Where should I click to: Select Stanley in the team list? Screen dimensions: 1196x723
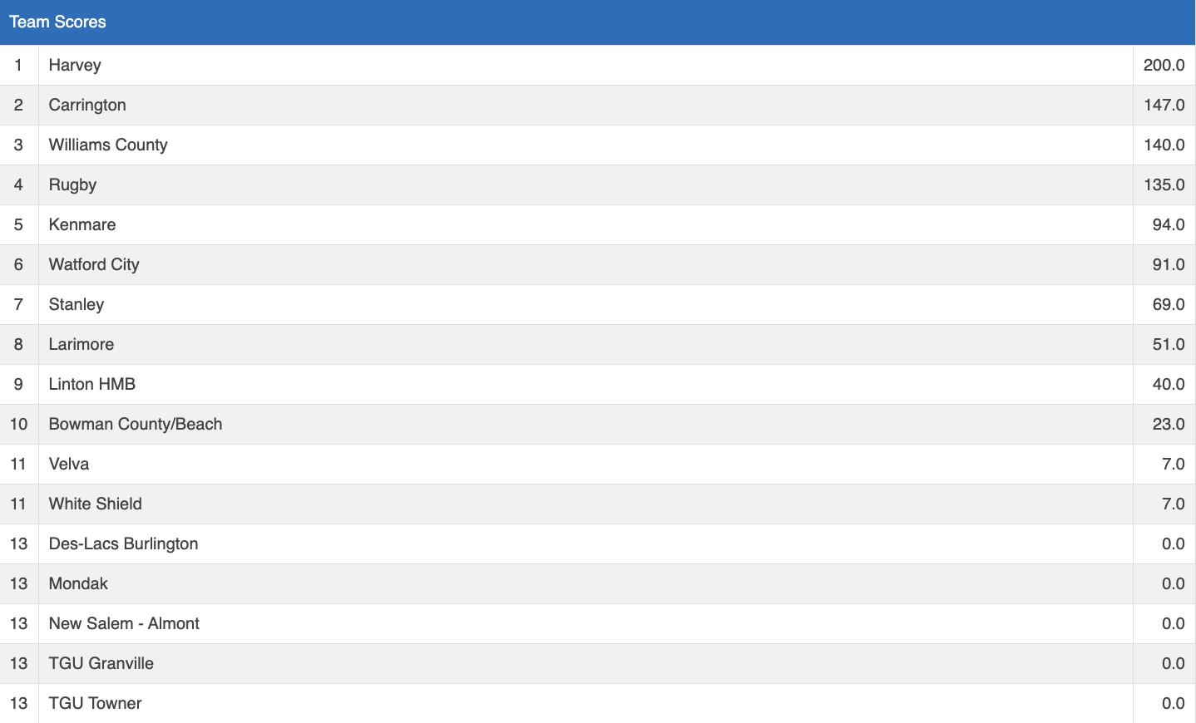pos(77,304)
